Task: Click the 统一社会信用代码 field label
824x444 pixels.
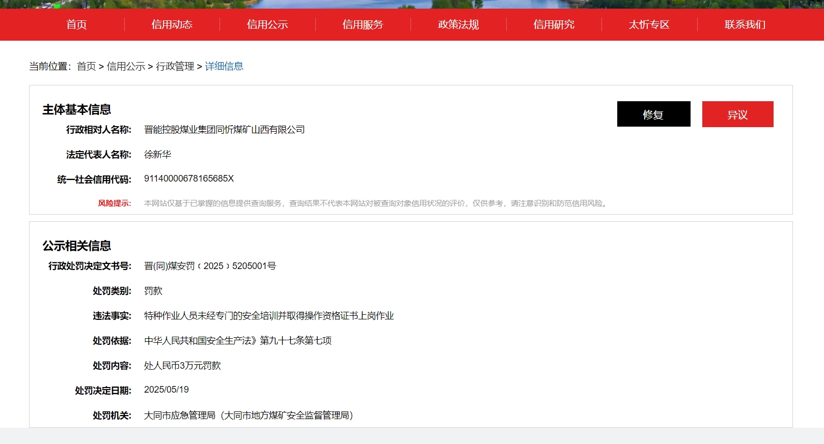Action: click(x=94, y=180)
